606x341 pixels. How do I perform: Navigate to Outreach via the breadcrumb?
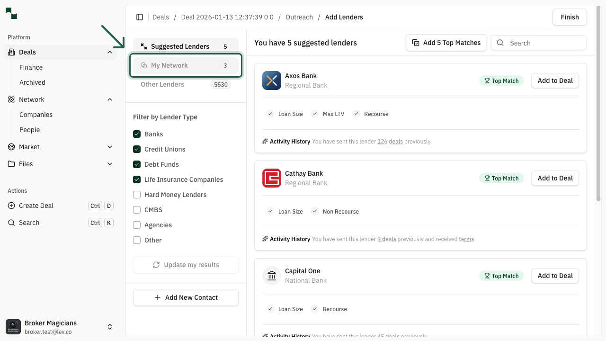pos(299,17)
